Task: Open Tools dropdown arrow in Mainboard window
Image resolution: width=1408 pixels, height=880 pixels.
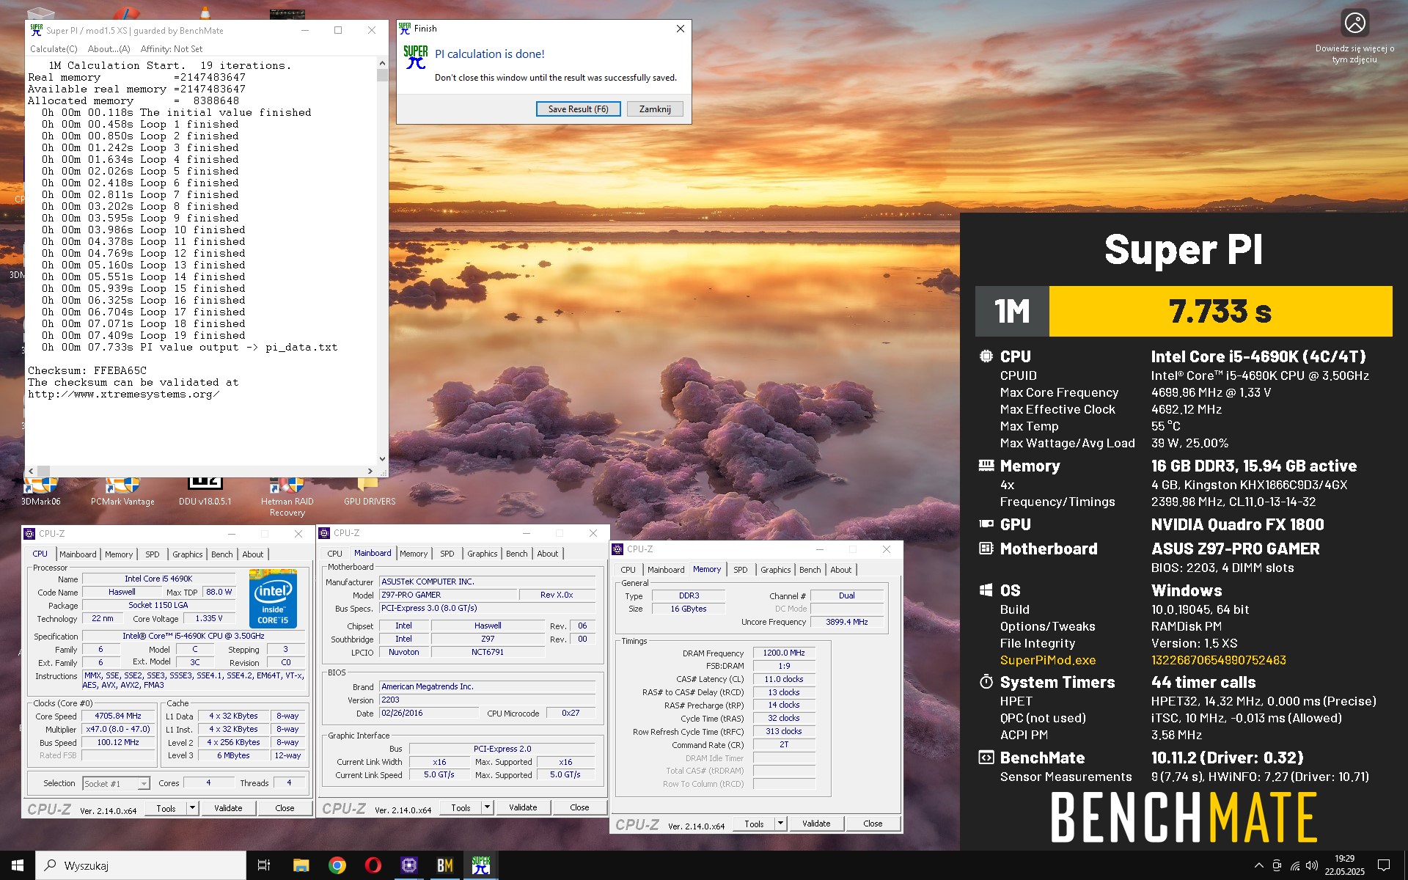Action: point(487,807)
